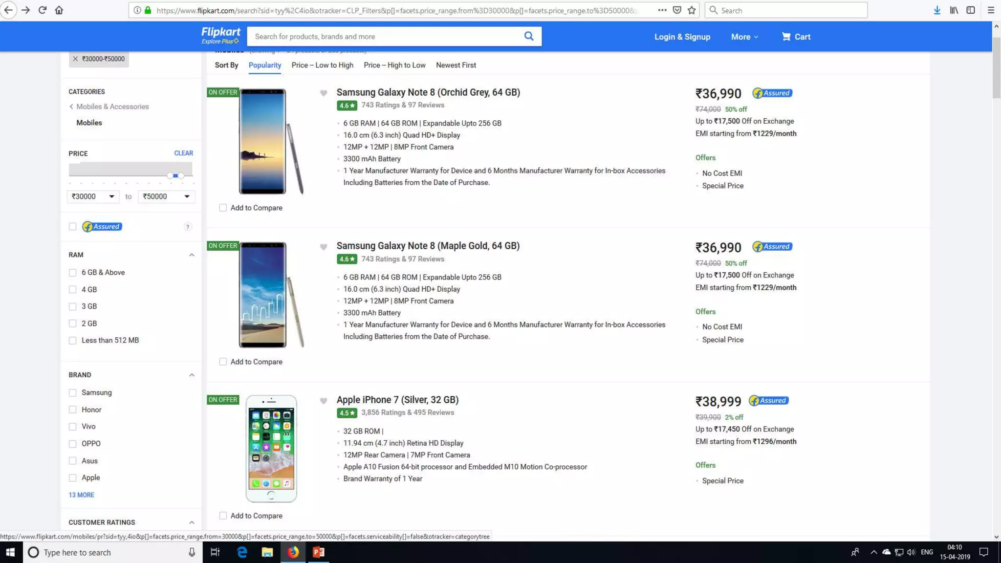Open the minimum price ₹30000 dropdown
The height and width of the screenshot is (563, 1001).
click(x=92, y=196)
